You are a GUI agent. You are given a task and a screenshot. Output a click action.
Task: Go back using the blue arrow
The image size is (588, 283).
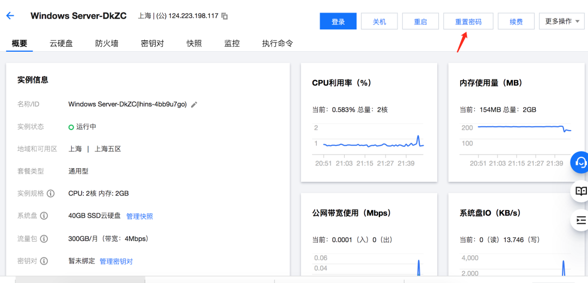click(10, 16)
